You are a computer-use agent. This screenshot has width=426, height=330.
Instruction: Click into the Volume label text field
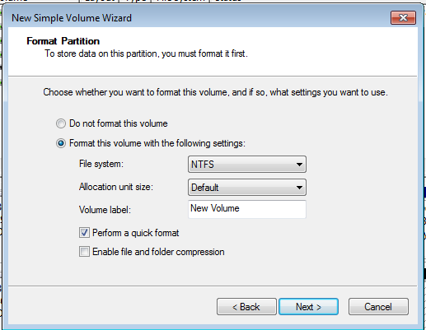click(x=247, y=209)
